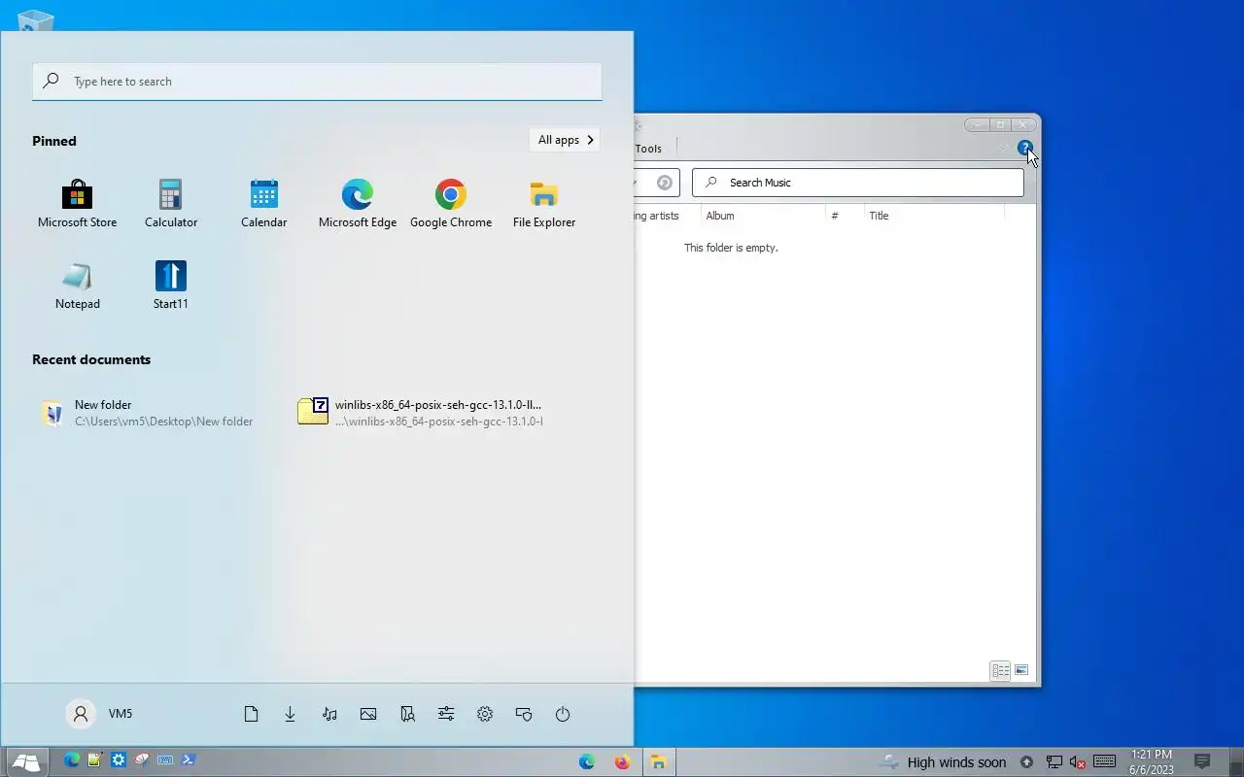Open recent document New folder

(148, 413)
